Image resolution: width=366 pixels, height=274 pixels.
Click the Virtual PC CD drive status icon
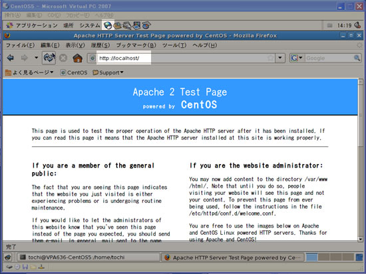(17, 267)
